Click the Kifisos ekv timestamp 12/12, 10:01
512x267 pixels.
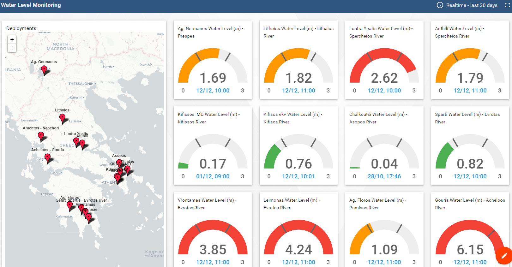pos(298,176)
